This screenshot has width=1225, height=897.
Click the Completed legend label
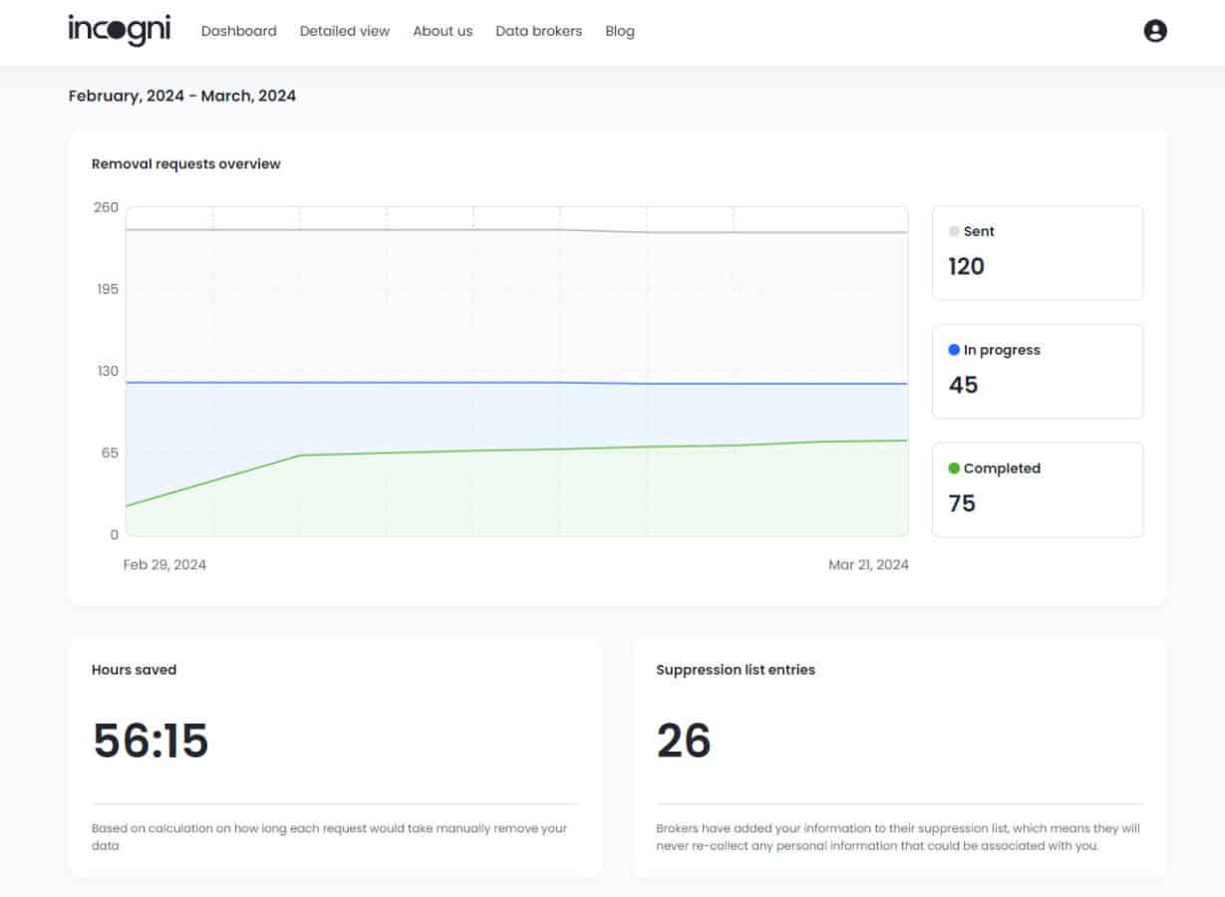(1002, 468)
